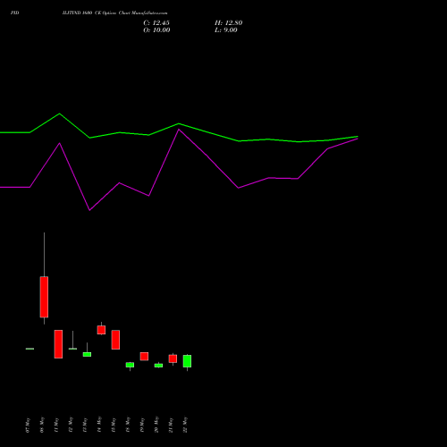Click the "18 May" date label

(x=128, y=426)
